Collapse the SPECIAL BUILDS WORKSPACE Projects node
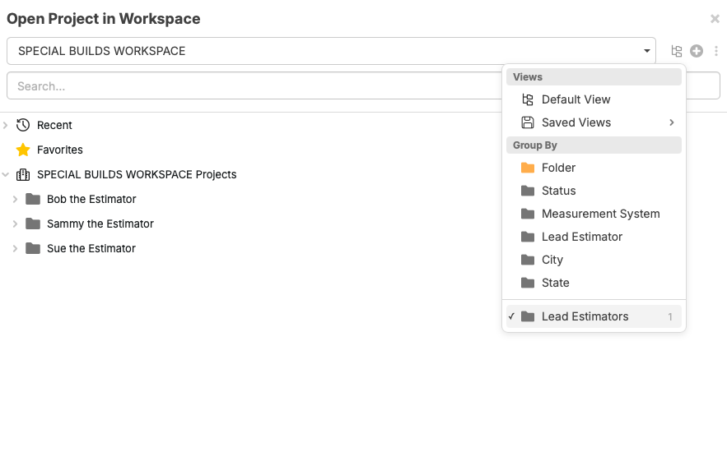This screenshot has height=461, width=727. [6, 174]
